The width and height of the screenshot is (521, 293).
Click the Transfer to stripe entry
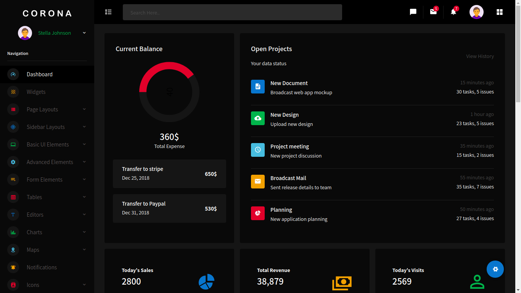(x=169, y=174)
